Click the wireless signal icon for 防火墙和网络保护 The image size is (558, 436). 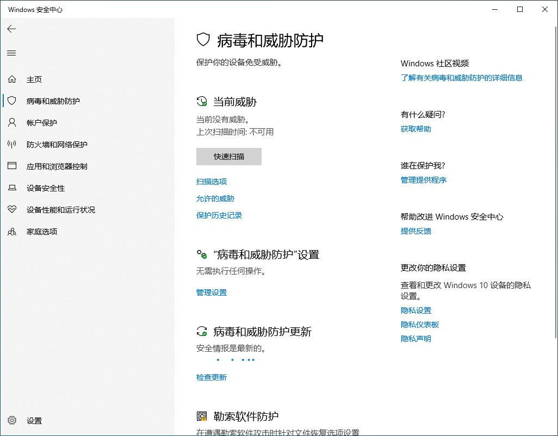pos(12,144)
